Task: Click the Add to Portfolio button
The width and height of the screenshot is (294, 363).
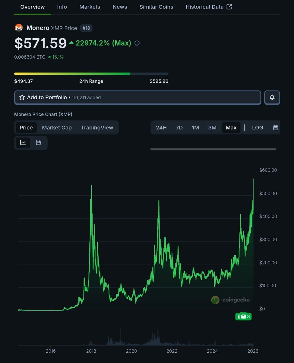Action: point(138,97)
